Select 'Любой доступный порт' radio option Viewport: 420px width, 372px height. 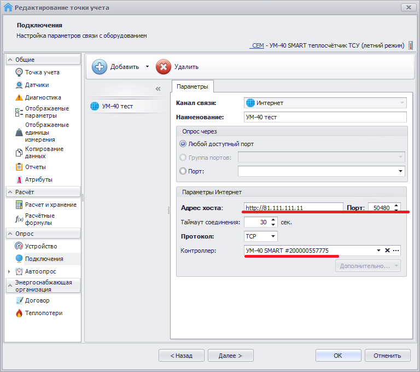183,144
